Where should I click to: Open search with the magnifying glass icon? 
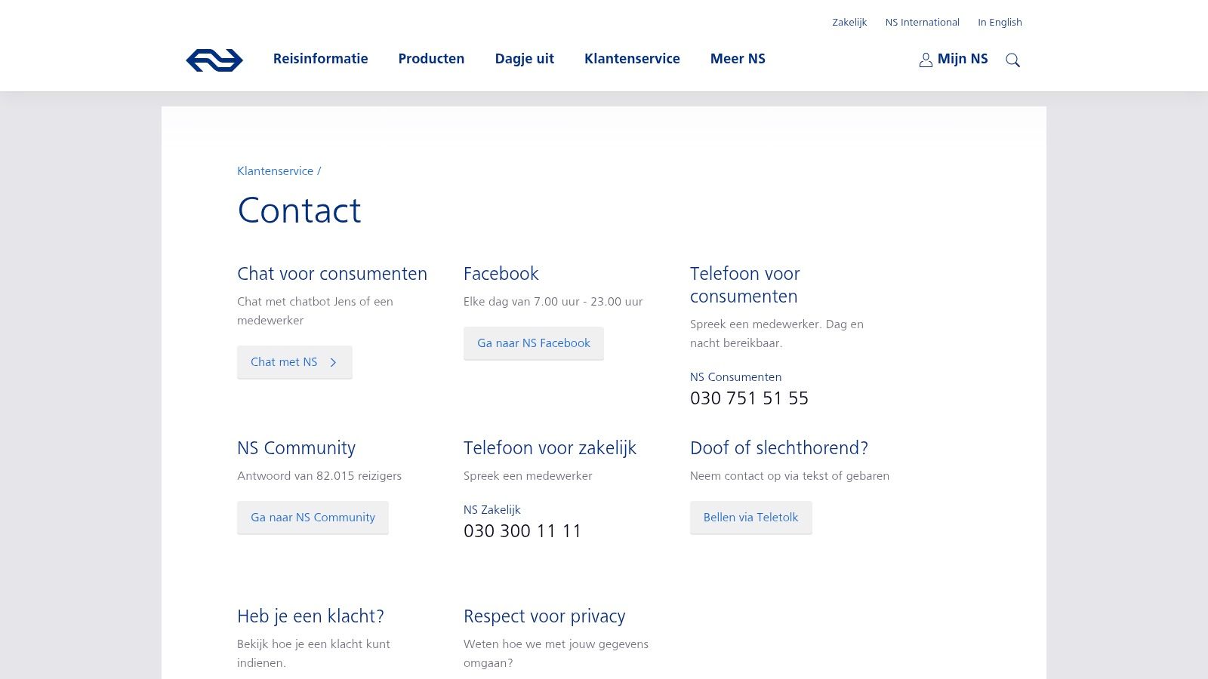(1012, 60)
